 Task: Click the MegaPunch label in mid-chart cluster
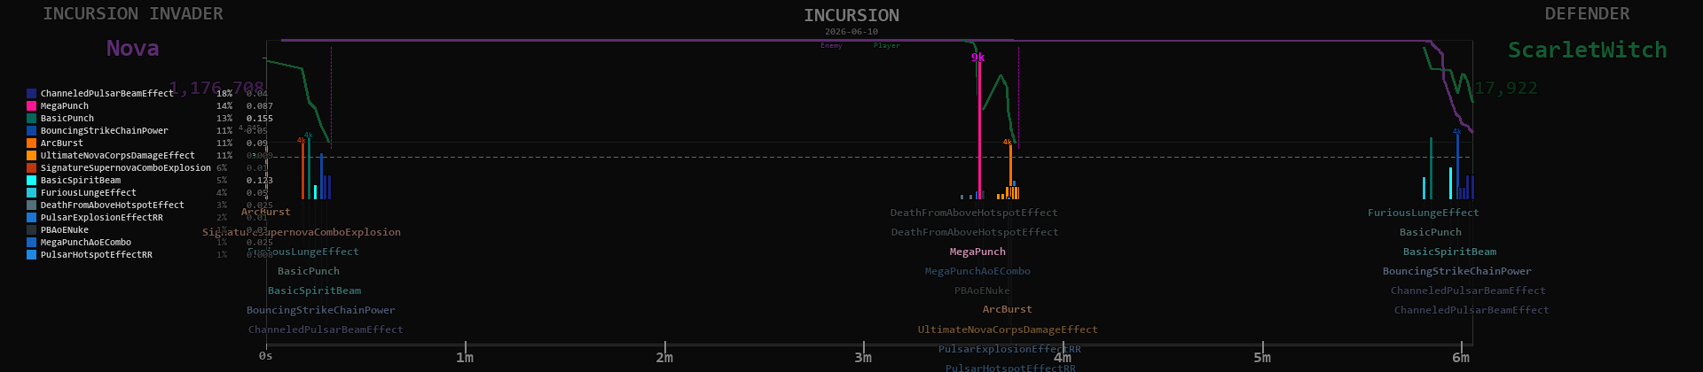977,252
